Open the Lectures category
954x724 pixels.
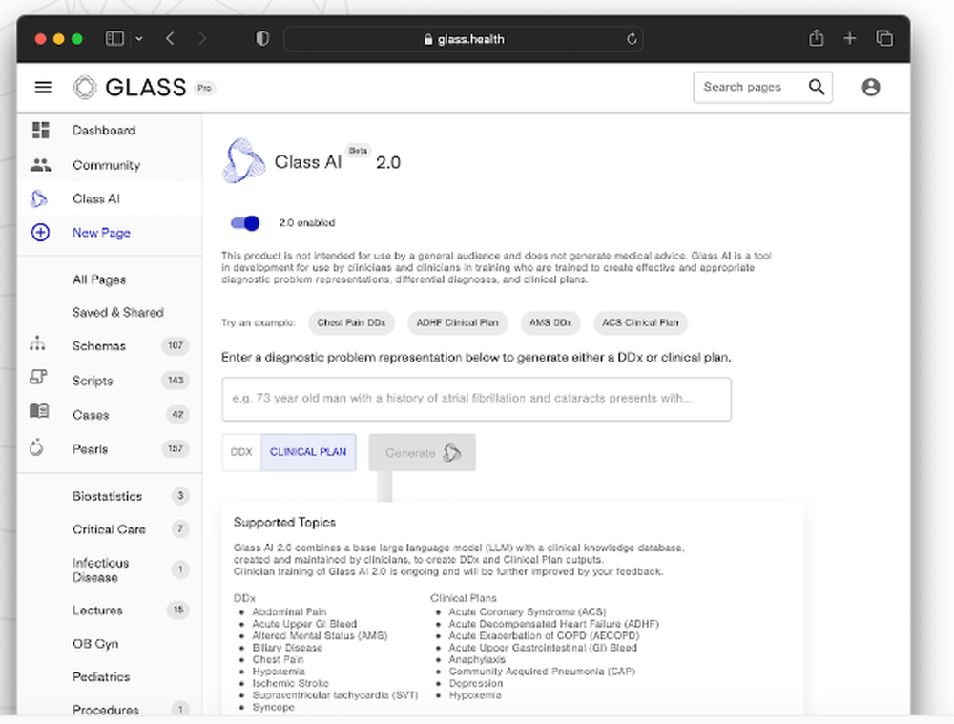[x=110, y=610]
